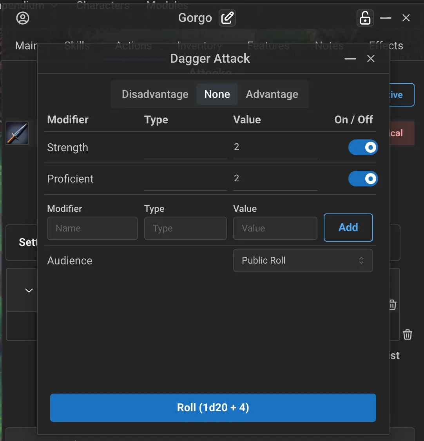Image resolution: width=424 pixels, height=441 pixels.
Task: Open the Audience Public Roll dropdown
Action: click(x=303, y=260)
